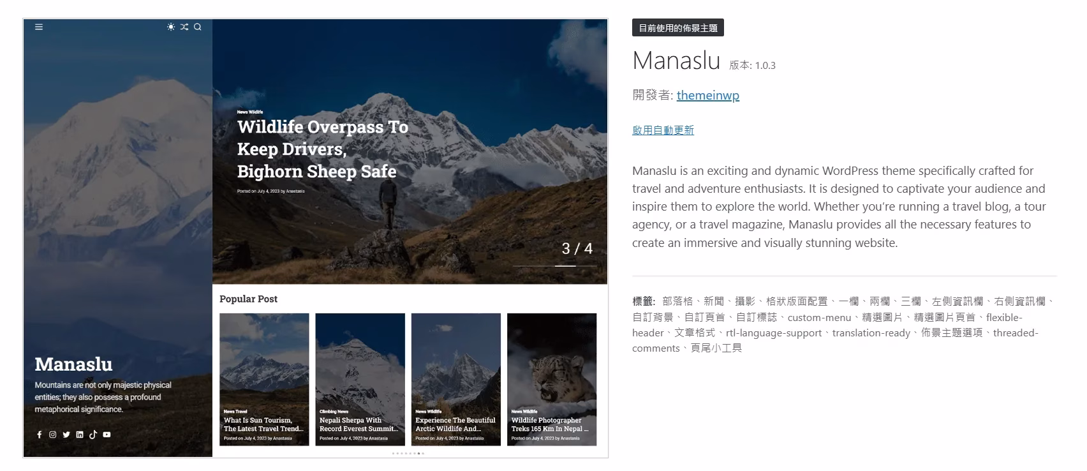
Task: Click the Twitter bird icon
Action: pyautogui.click(x=66, y=435)
